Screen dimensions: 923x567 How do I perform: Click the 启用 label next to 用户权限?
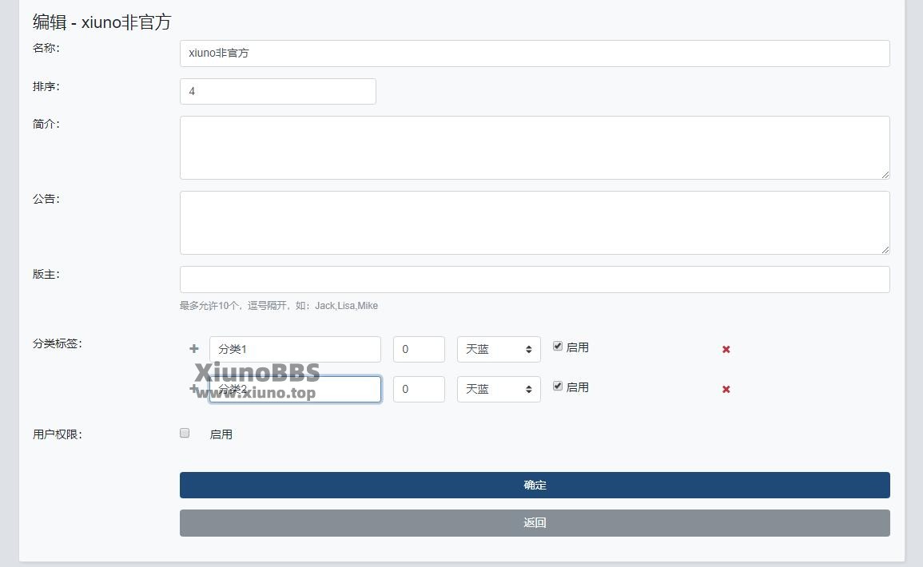[221, 434]
